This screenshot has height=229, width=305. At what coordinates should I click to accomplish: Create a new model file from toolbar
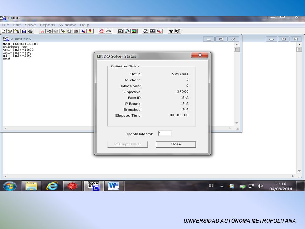tap(3, 31)
